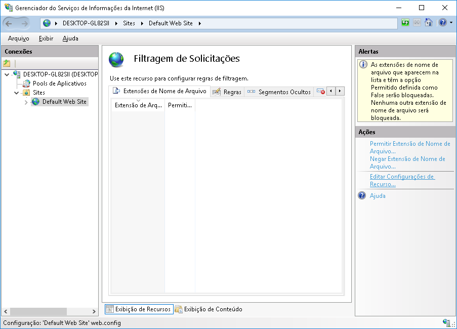Switch to the Segmentos Ocultos tab

279,92
